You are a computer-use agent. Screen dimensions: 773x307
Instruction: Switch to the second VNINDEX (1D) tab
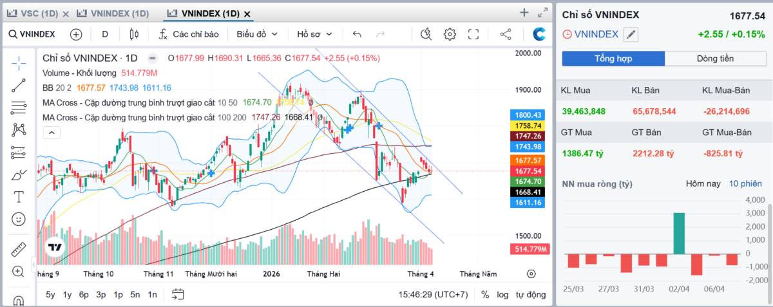click(120, 13)
